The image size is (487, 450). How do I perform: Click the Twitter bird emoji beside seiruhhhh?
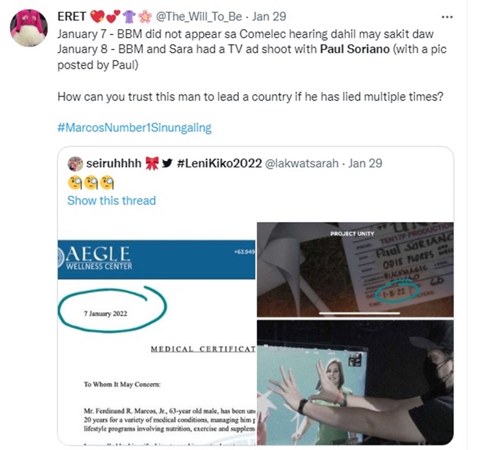[168, 164]
